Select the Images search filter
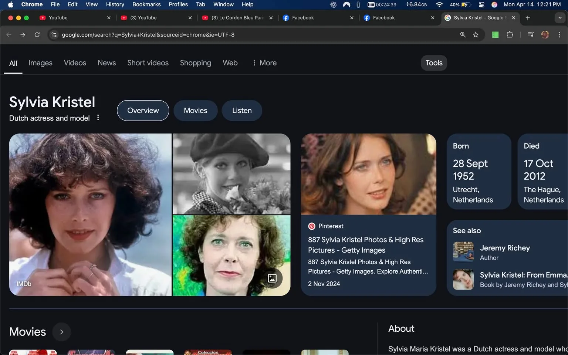This screenshot has height=355, width=568. pos(40,63)
